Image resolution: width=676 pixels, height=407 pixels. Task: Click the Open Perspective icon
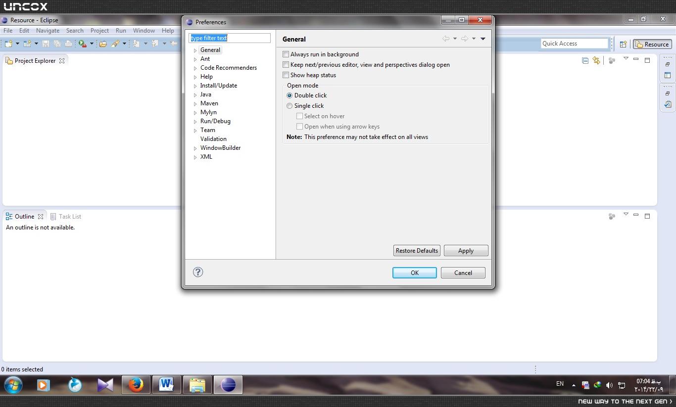click(x=623, y=44)
